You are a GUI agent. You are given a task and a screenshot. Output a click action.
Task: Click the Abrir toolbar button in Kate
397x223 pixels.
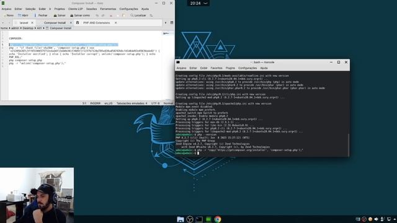coord(23,15)
